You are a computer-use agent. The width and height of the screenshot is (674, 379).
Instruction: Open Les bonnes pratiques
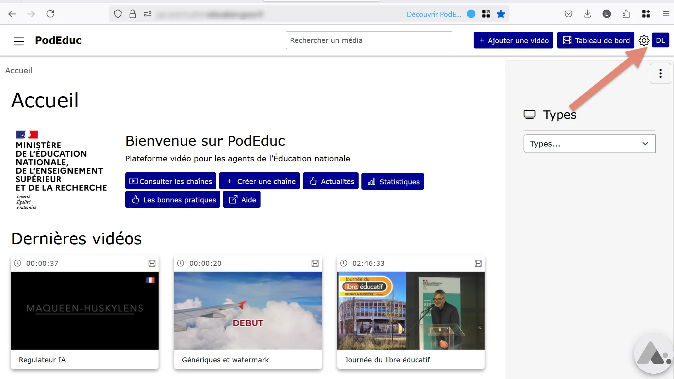(x=173, y=200)
